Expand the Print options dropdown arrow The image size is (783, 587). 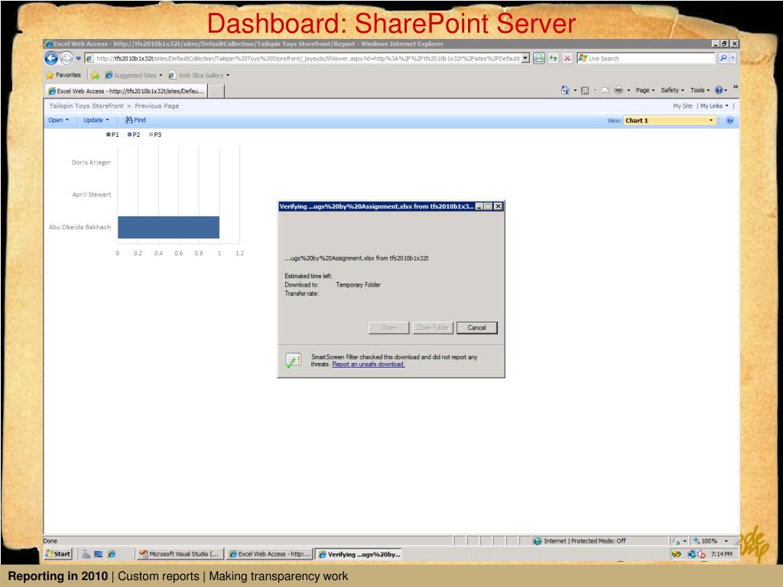pyautogui.click(x=629, y=90)
